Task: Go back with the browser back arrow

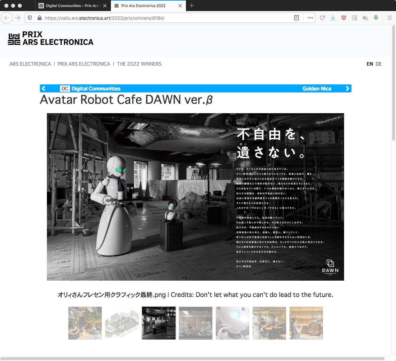Action: click(7, 18)
